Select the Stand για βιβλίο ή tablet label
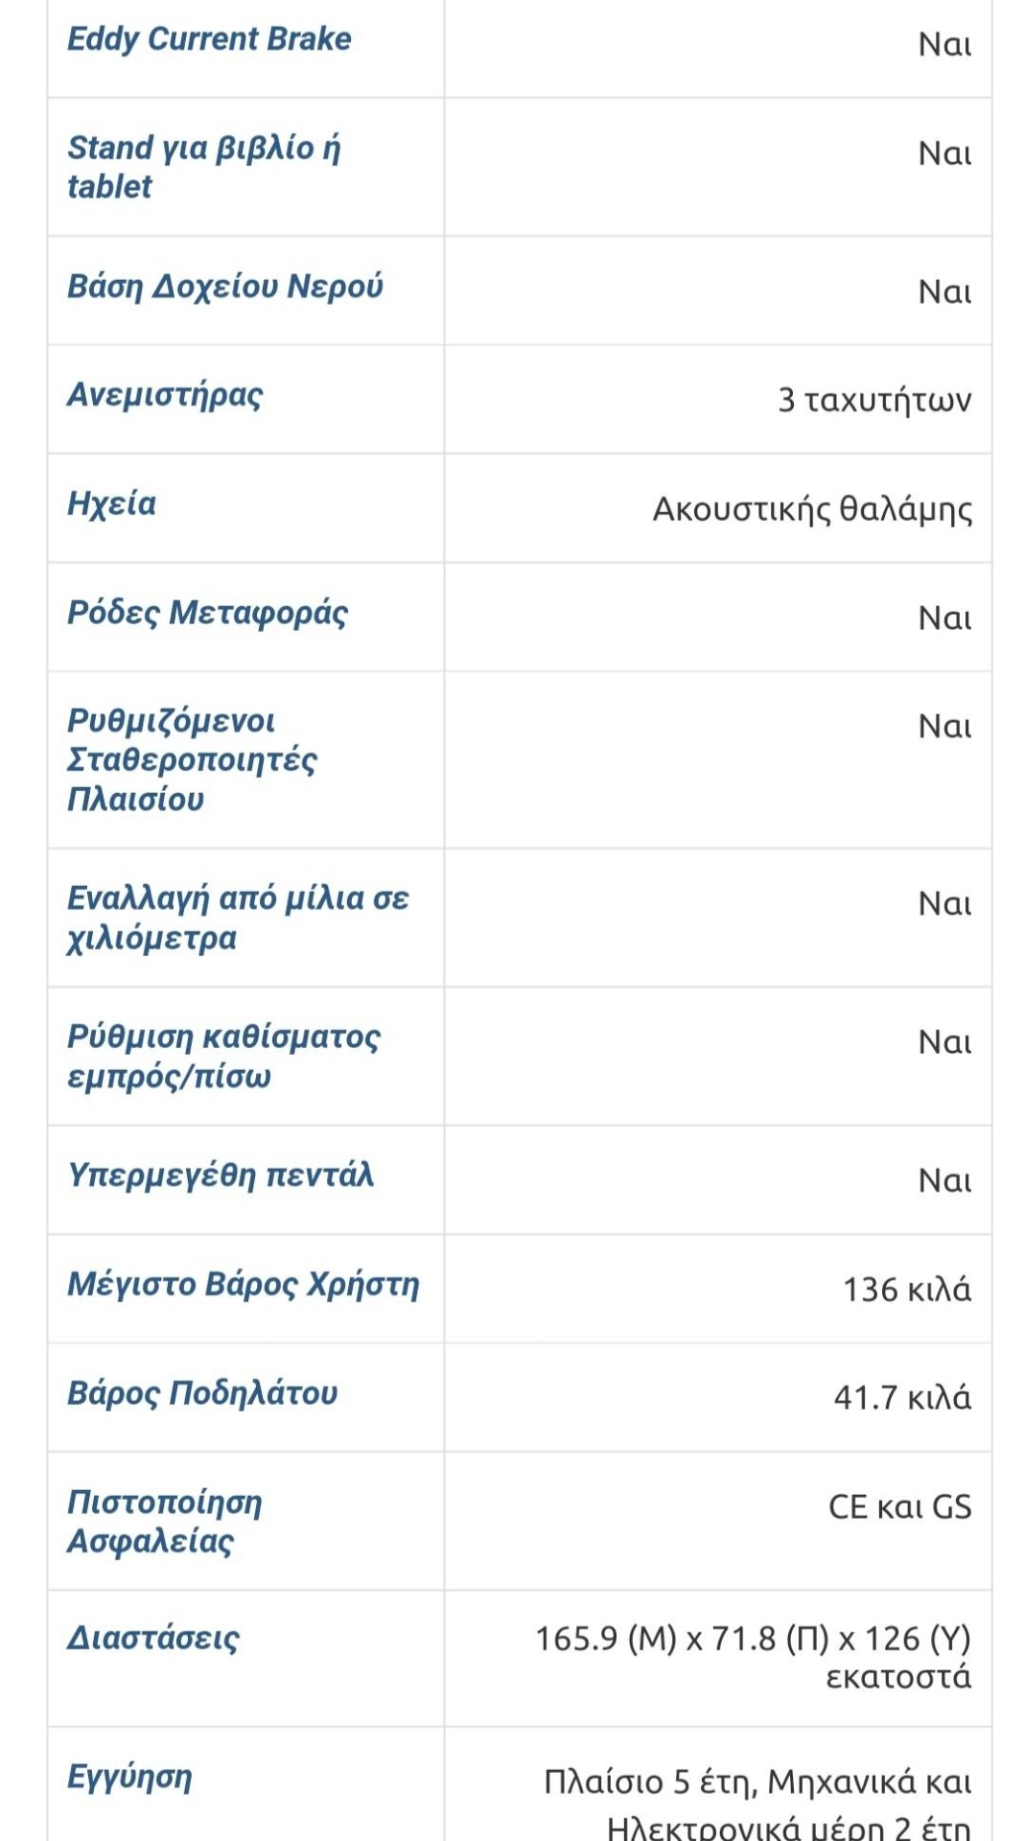The height and width of the screenshot is (1841, 1024). (203, 167)
